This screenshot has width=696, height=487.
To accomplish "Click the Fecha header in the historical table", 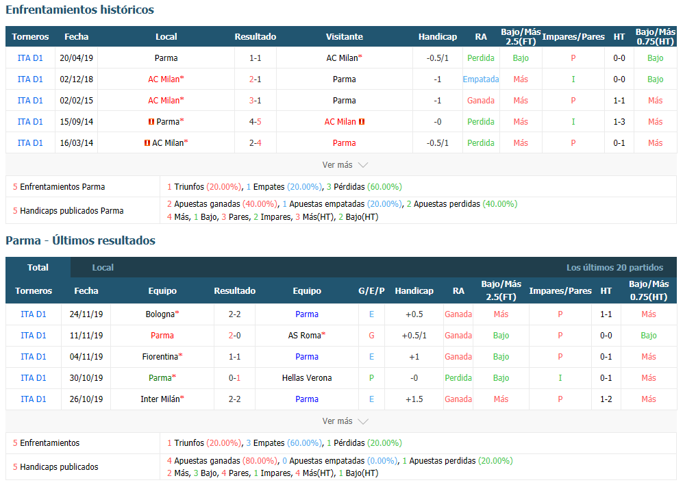I will tap(76, 37).
